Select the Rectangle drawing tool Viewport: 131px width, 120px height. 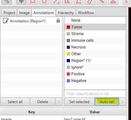pos(33,2)
